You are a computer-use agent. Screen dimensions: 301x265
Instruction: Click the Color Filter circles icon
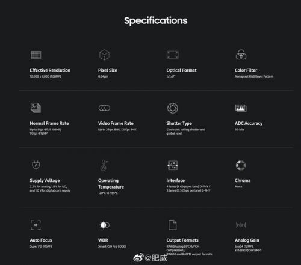[x=241, y=55]
